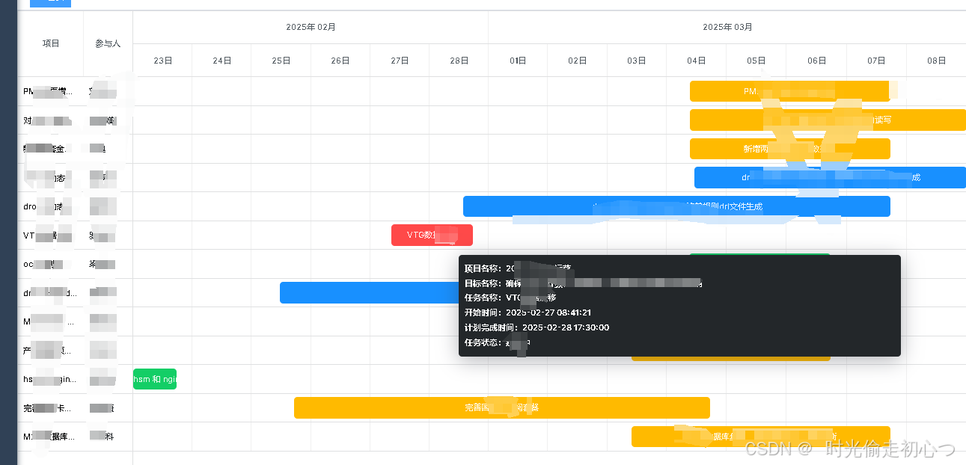Click the 2025年03月 month header
This screenshot has width=966, height=465.
tap(727, 26)
